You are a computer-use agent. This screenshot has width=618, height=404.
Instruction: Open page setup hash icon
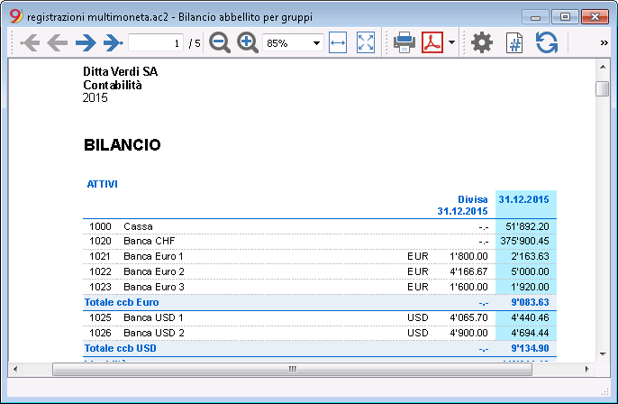coord(514,42)
